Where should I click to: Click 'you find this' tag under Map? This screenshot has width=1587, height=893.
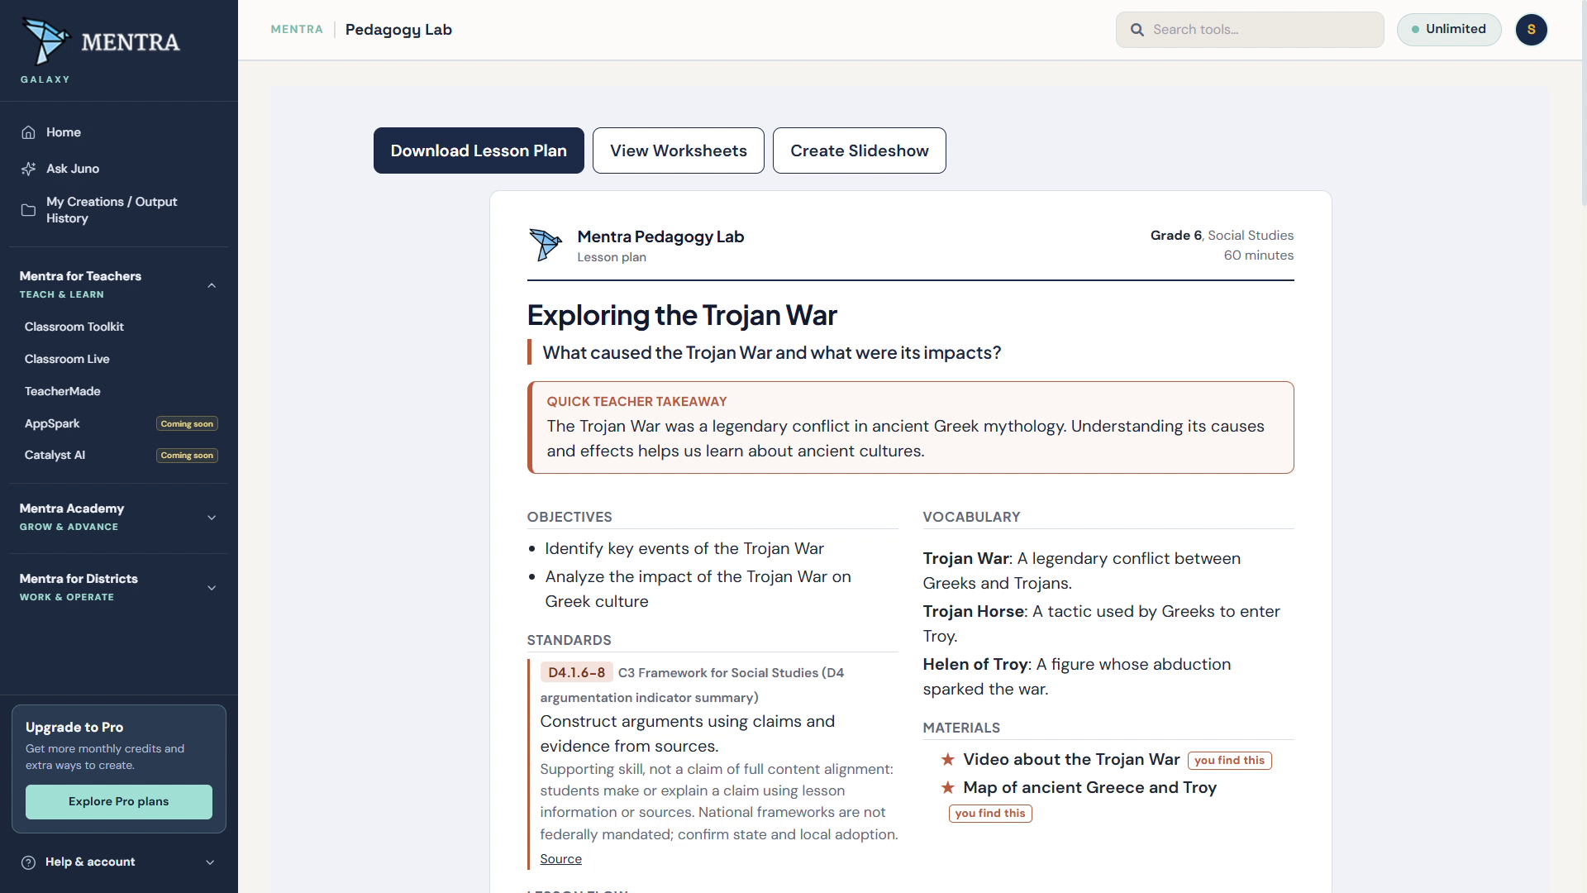[990, 814]
